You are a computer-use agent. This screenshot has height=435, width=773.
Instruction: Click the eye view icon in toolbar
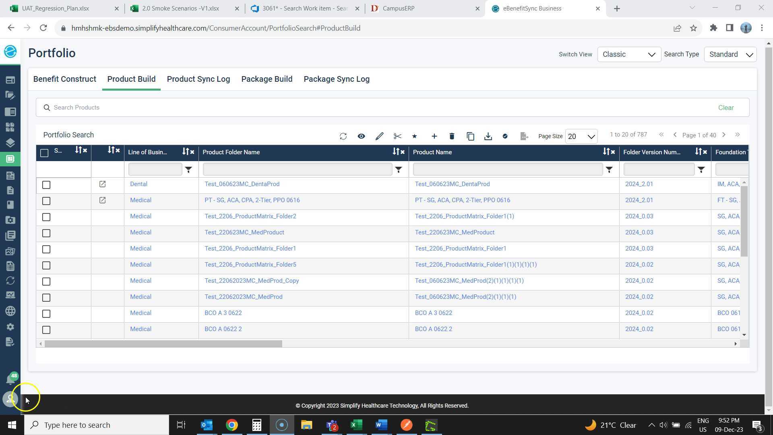(361, 136)
